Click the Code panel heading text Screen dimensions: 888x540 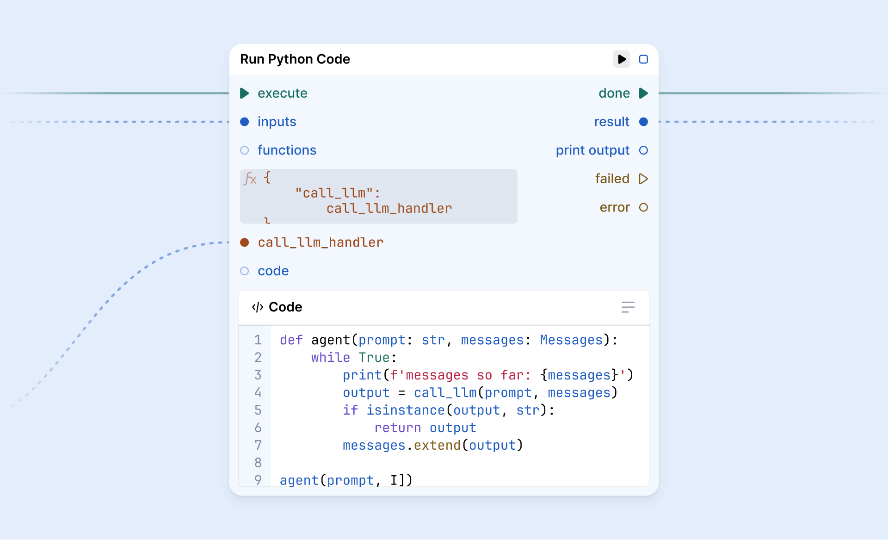point(285,307)
